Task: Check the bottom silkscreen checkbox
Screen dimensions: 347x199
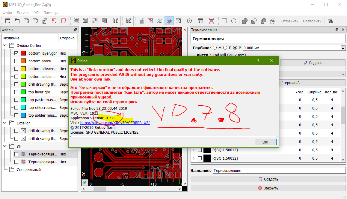Action: [x=16, y=69]
